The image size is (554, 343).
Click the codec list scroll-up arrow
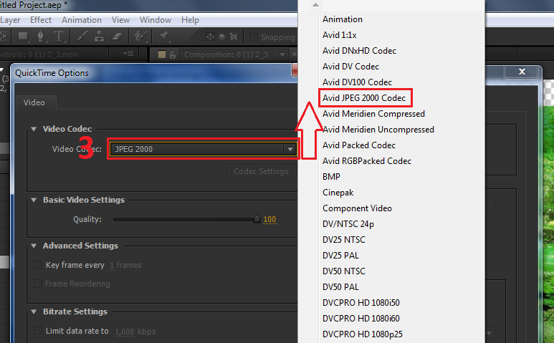click(x=315, y=5)
